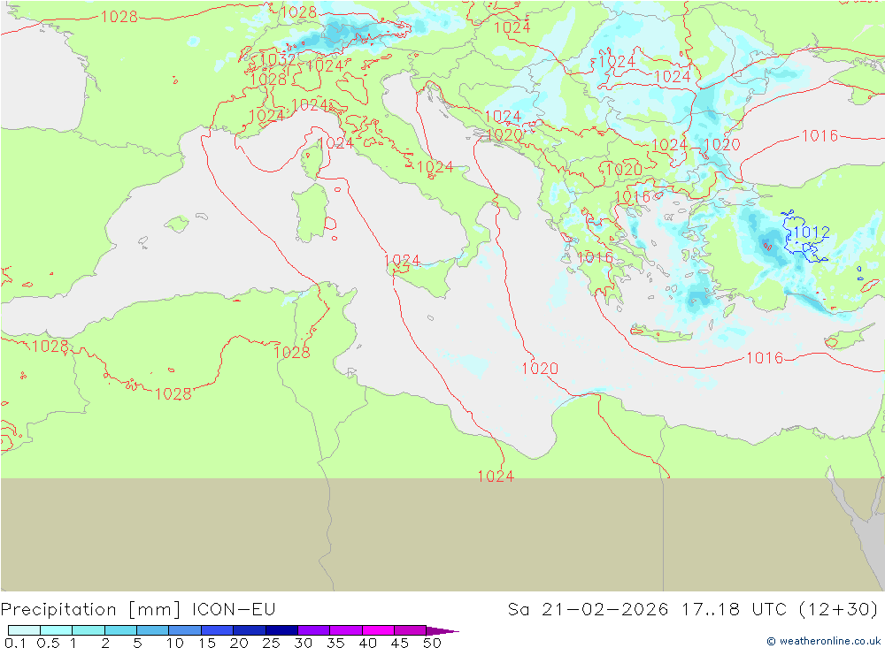Click the '1032' isobar label over the Alps
Image resolution: width=885 pixels, height=648 pixels.
[x=277, y=59]
